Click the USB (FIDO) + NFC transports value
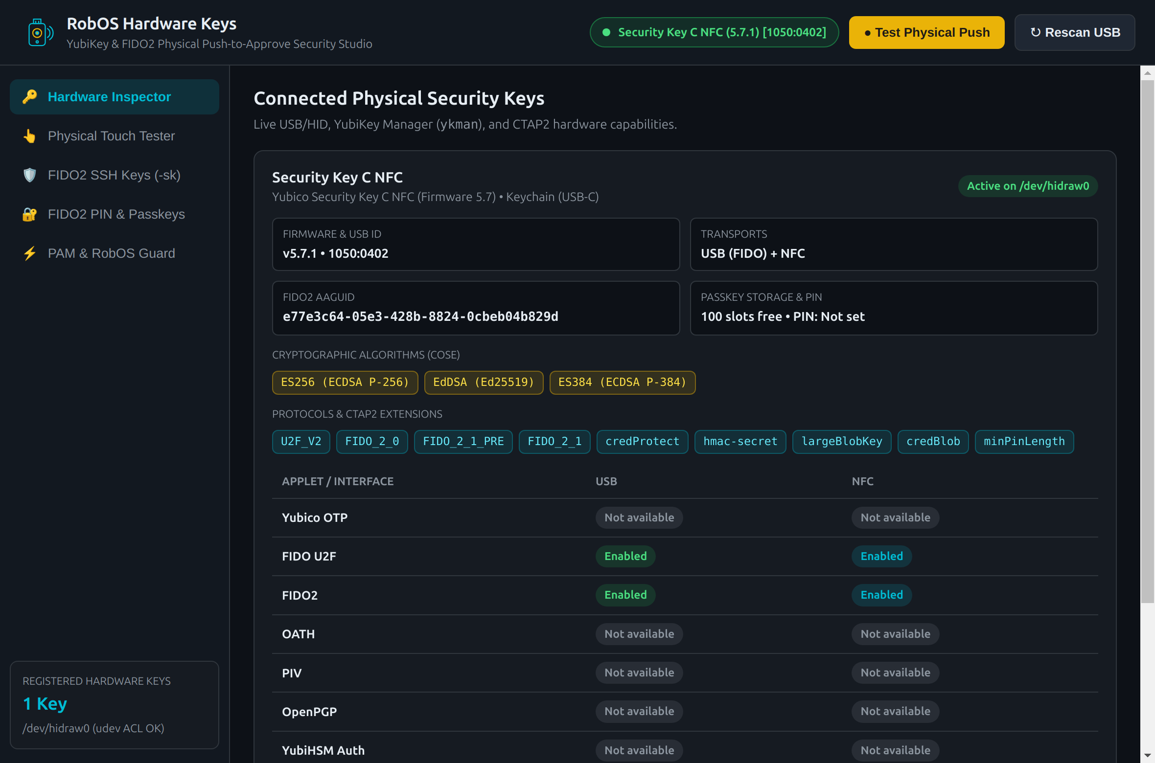The height and width of the screenshot is (763, 1155). pyautogui.click(x=753, y=253)
